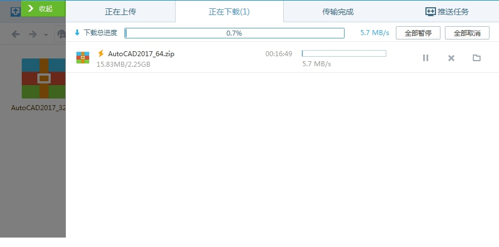The height and width of the screenshot is (247, 499).
Task: Open folder for AutoCAD2017_64.zip download
Action: [476, 58]
